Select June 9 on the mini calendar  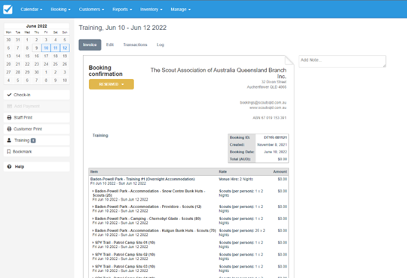(37, 48)
